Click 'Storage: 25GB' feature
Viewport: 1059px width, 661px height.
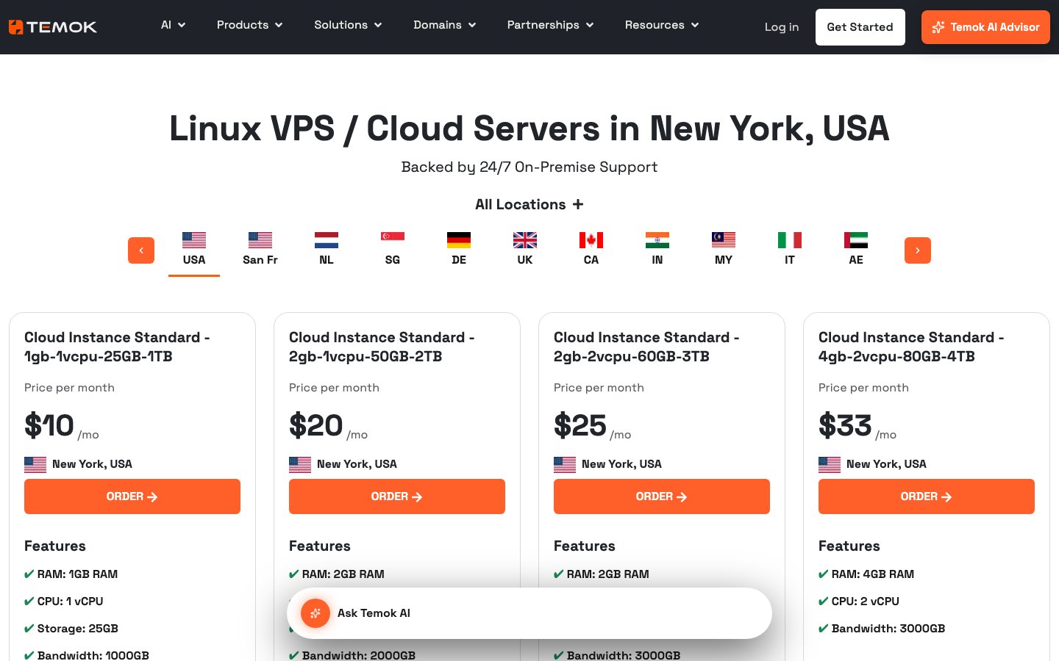click(x=77, y=629)
